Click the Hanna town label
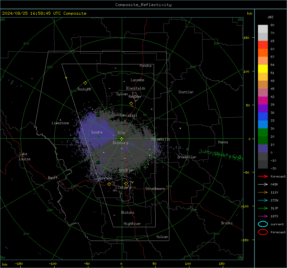287x268 pixels. point(223,142)
